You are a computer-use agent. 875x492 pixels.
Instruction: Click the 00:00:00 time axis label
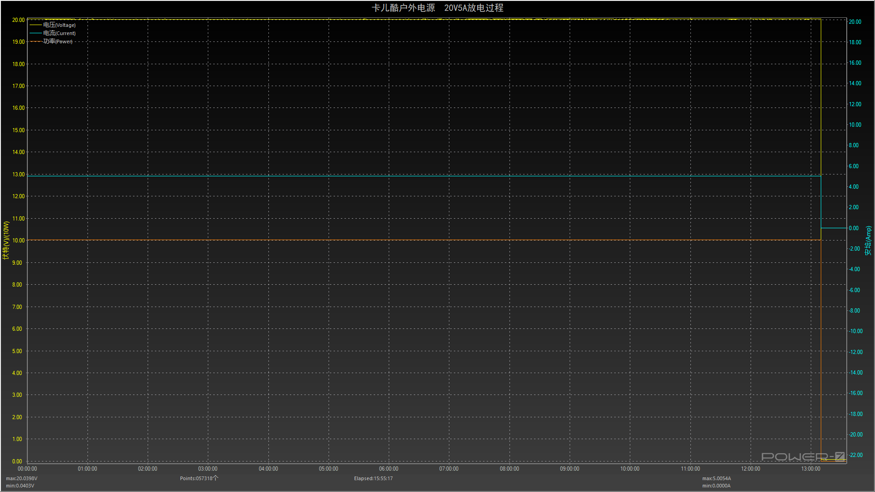(27, 469)
